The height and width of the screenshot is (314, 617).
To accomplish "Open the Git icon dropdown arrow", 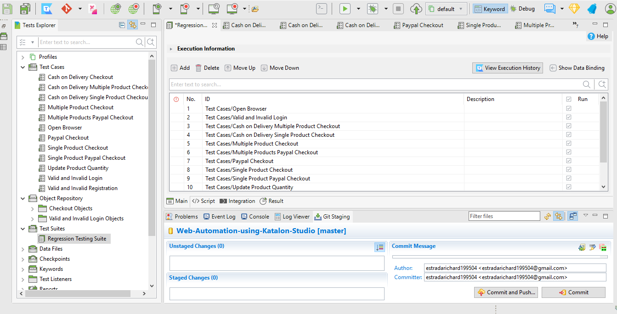I will click(x=80, y=9).
